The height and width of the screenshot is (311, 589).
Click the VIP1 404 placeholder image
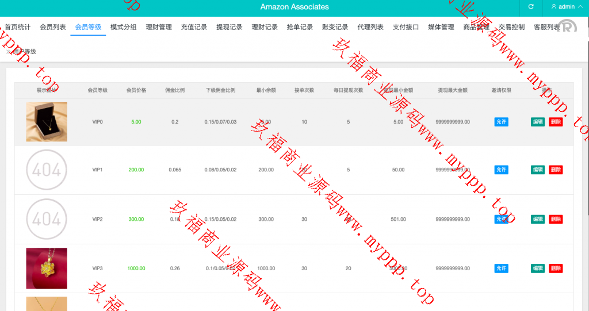47,170
